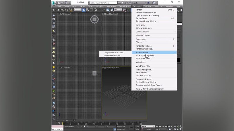Select the Select and Link tool
234x131 pixels.
tap(63, 10)
